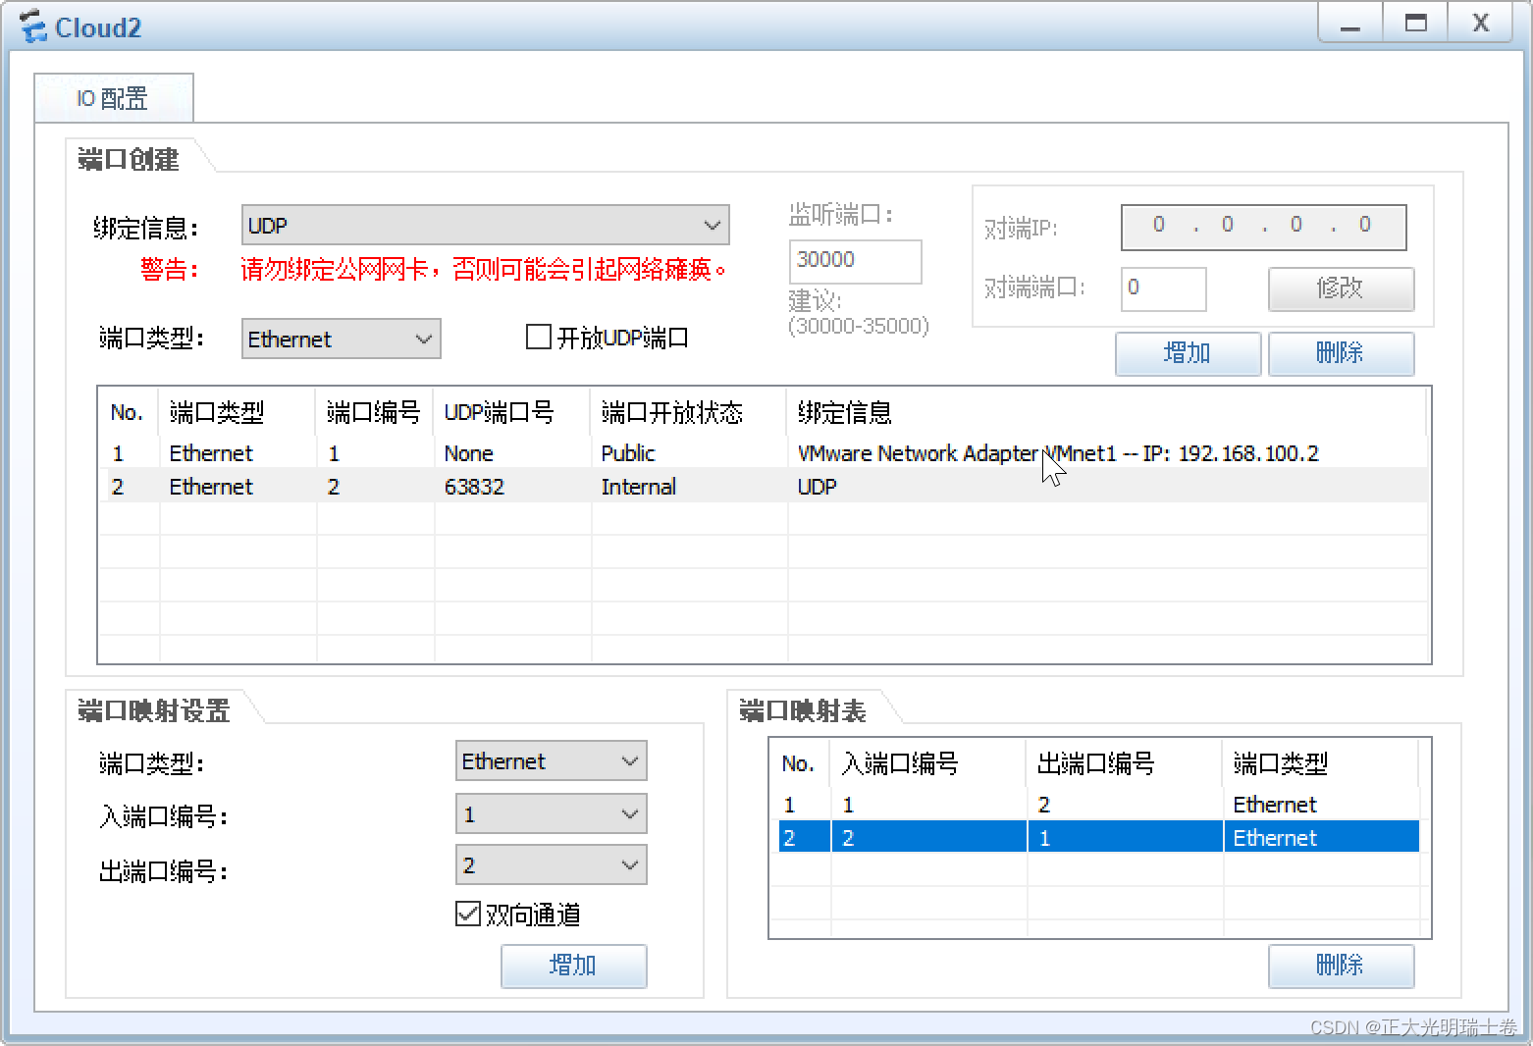Select port row with VMware Network Adapter VMnet1
This screenshot has height=1046, width=1533.
[764, 453]
